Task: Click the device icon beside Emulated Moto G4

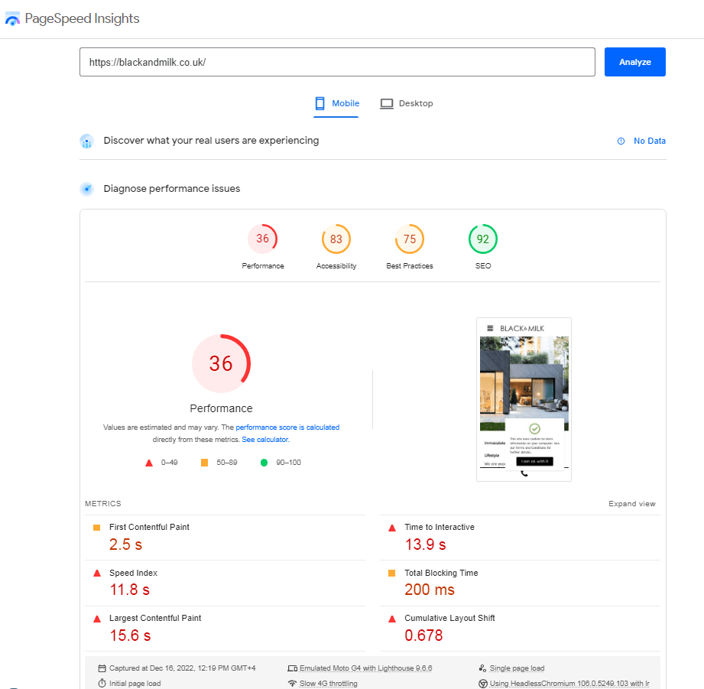Action: 292,668
